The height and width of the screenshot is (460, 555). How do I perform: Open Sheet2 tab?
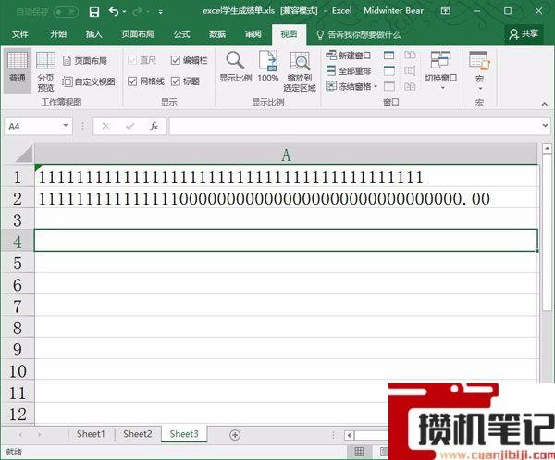138,434
